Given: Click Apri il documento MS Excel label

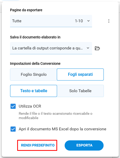Looking at the screenshot, I should [63, 129].
